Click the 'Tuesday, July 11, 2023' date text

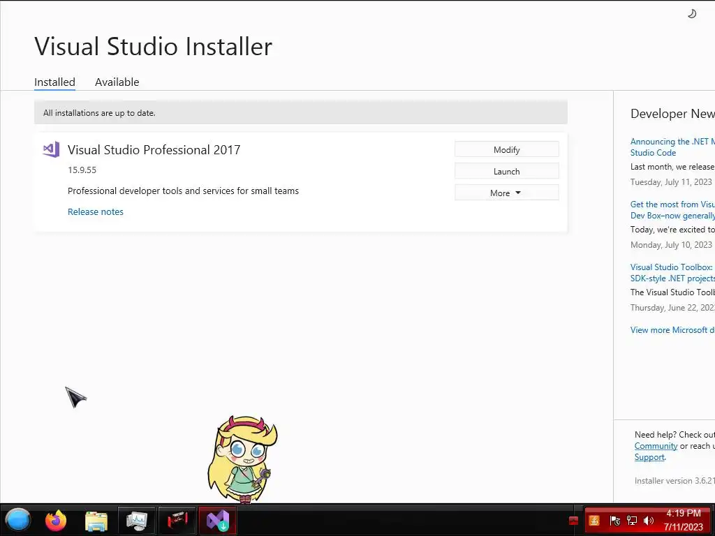click(x=671, y=182)
